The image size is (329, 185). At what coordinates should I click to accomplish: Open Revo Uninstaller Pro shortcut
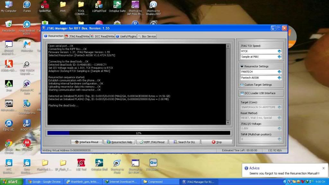27,107
